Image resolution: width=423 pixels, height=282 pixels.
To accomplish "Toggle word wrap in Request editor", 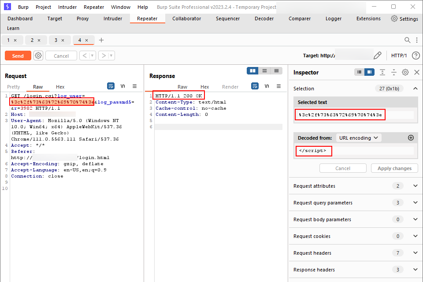I will [111, 86].
